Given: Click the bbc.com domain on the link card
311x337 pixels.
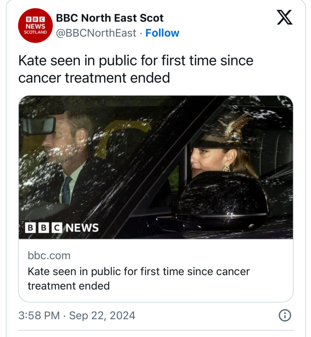Looking at the screenshot, I should click(x=49, y=255).
